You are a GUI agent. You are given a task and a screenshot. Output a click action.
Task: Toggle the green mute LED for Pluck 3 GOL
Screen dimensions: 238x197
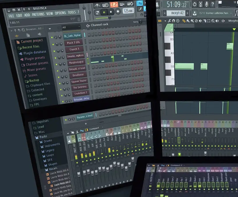(x=53, y=44)
